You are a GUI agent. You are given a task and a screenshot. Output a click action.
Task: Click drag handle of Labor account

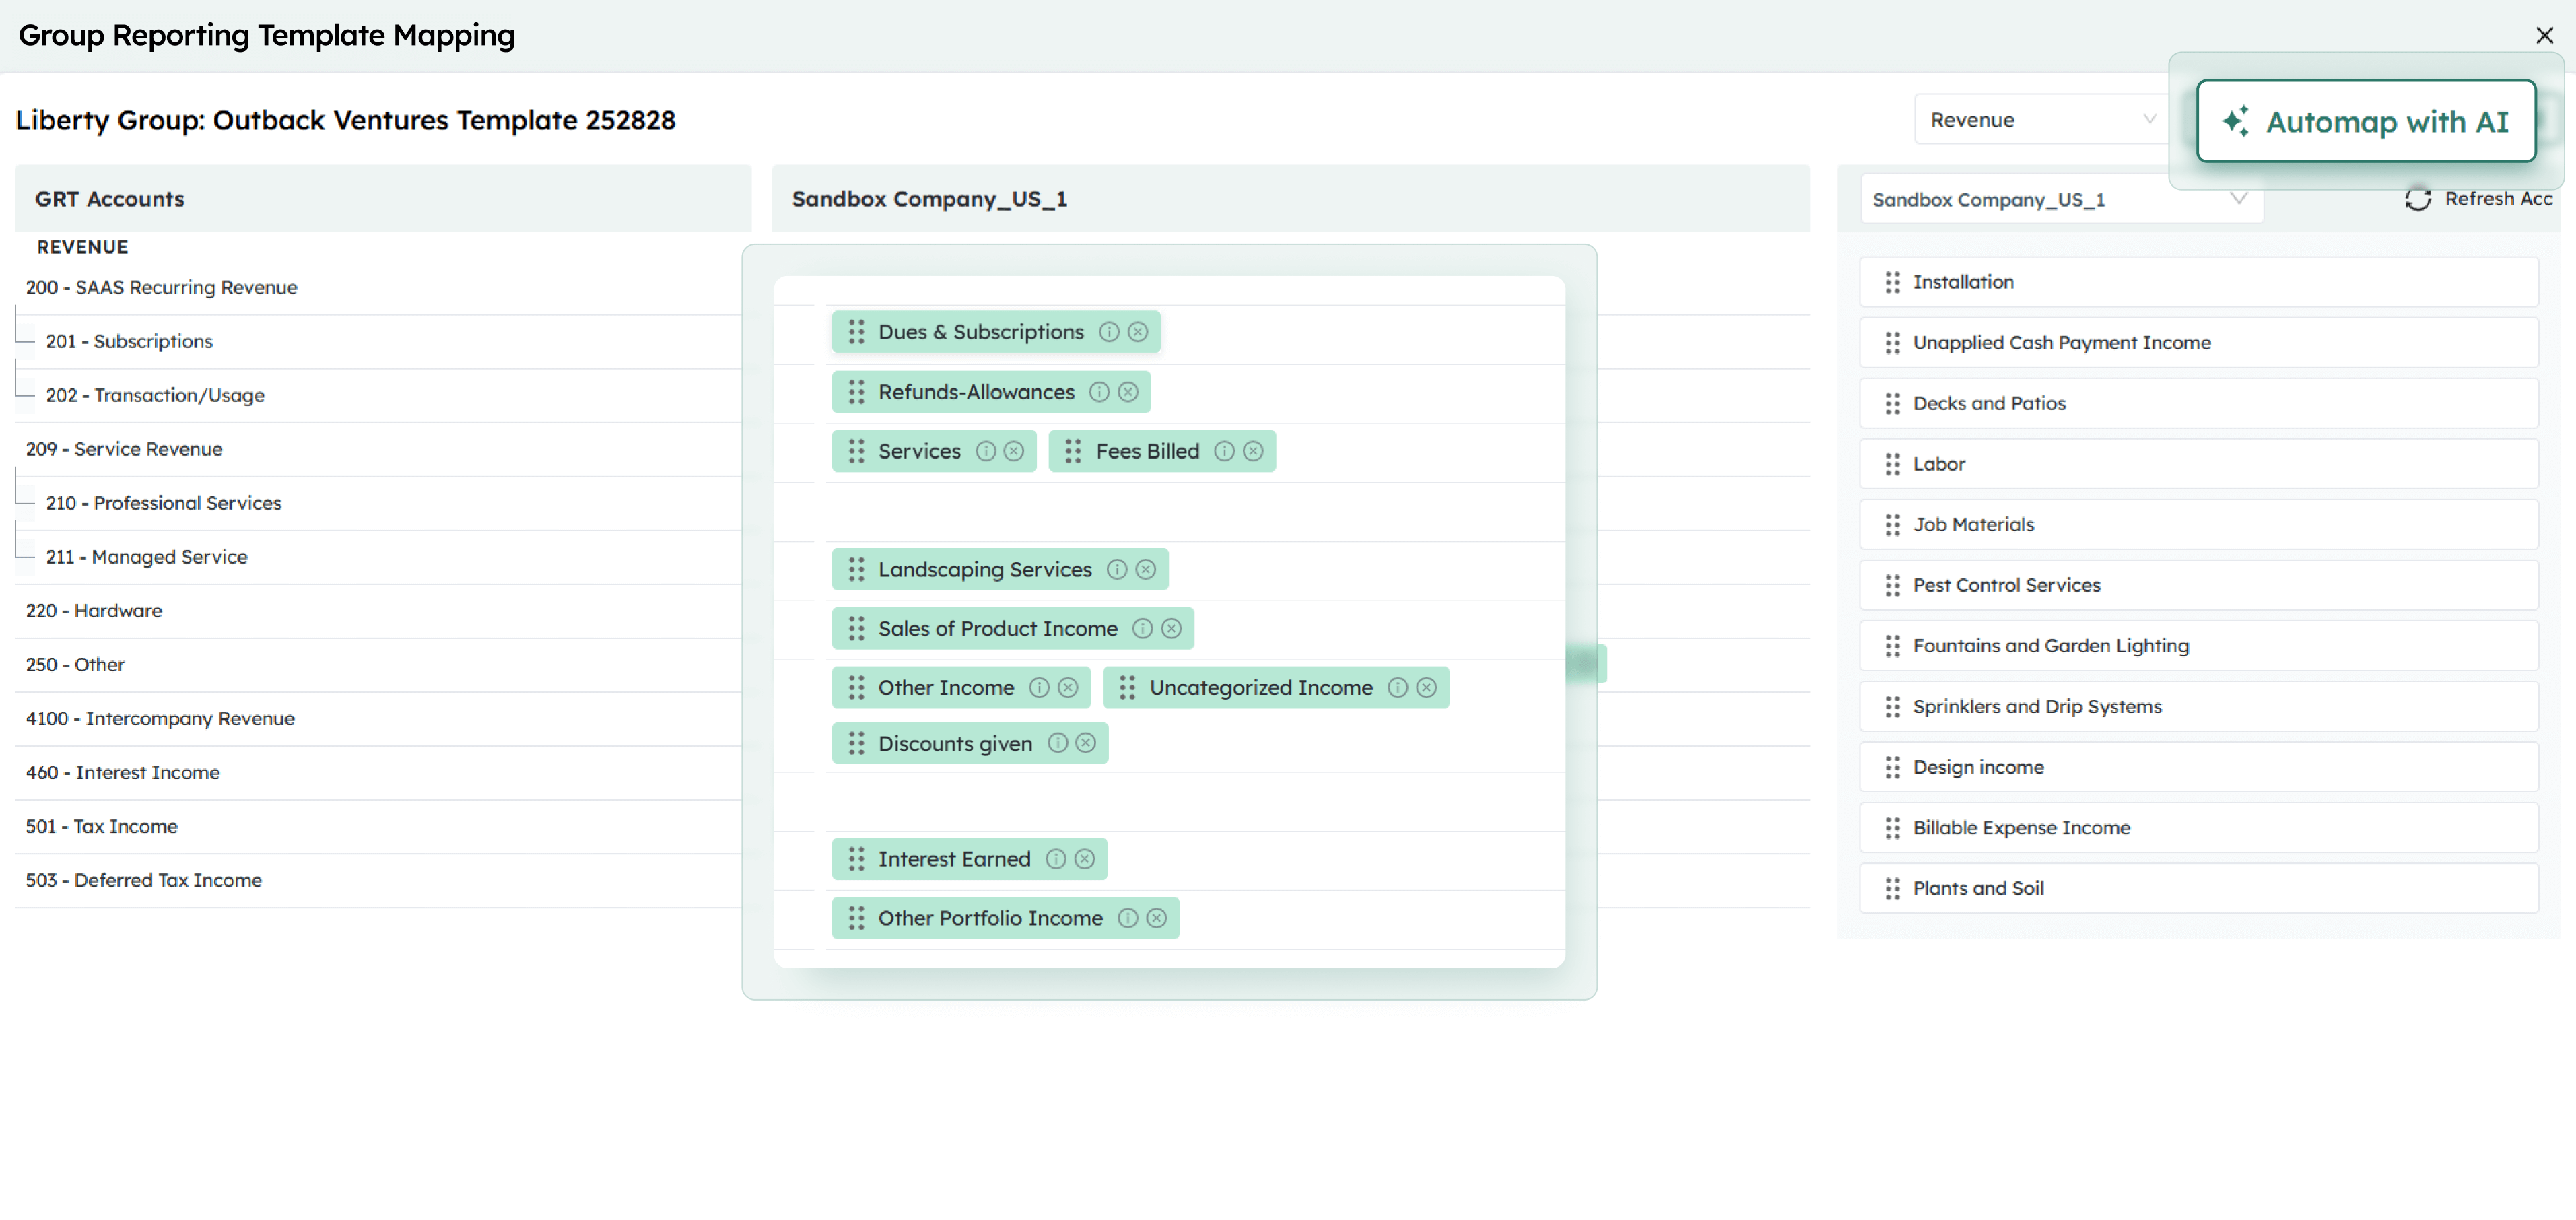click(x=1892, y=464)
